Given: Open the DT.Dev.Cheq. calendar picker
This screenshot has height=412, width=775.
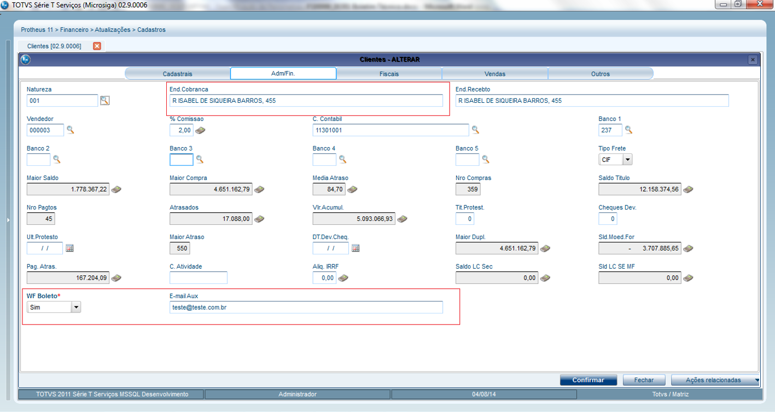Looking at the screenshot, I should pyautogui.click(x=356, y=248).
